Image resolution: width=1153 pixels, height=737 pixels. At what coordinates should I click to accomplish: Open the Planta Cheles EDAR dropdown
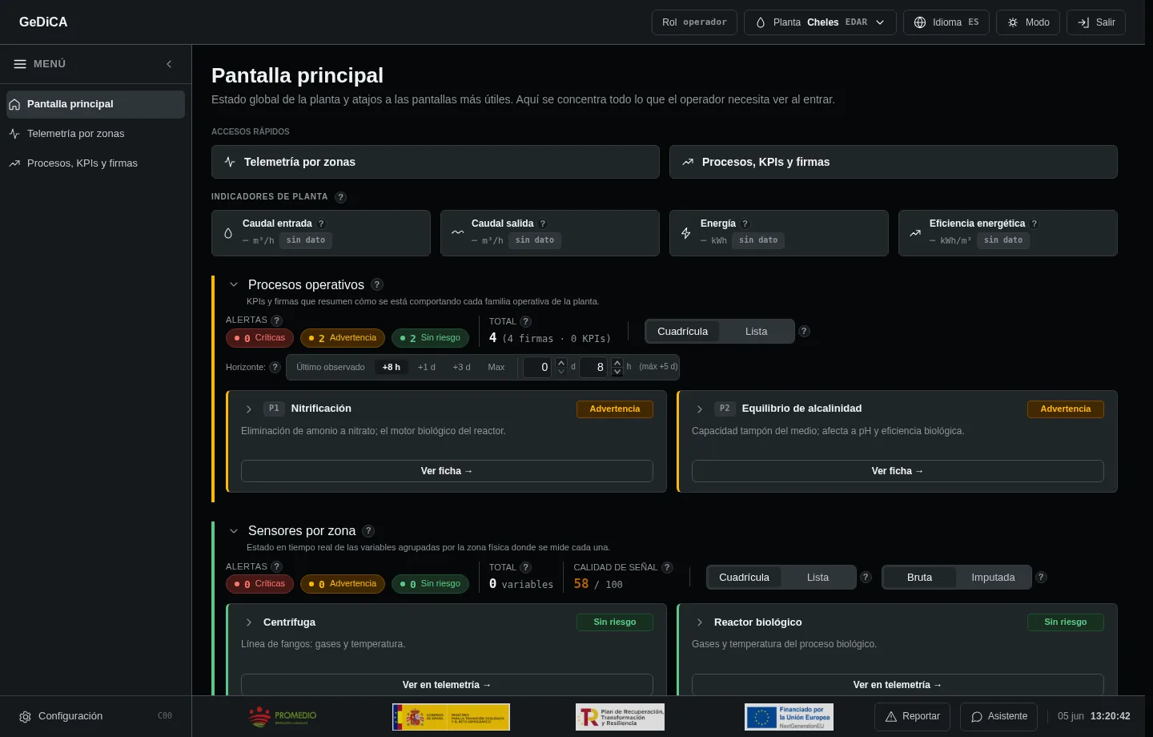click(820, 22)
